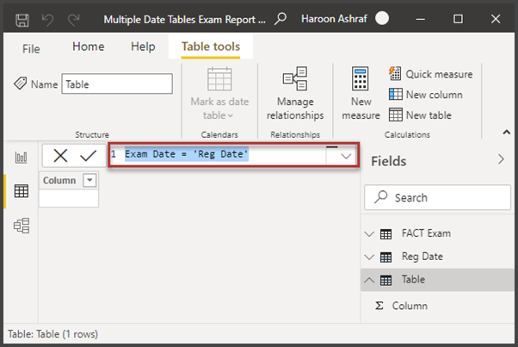The width and height of the screenshot is (518, 347).
Task: Open the File menu
Action: (31, 49)
